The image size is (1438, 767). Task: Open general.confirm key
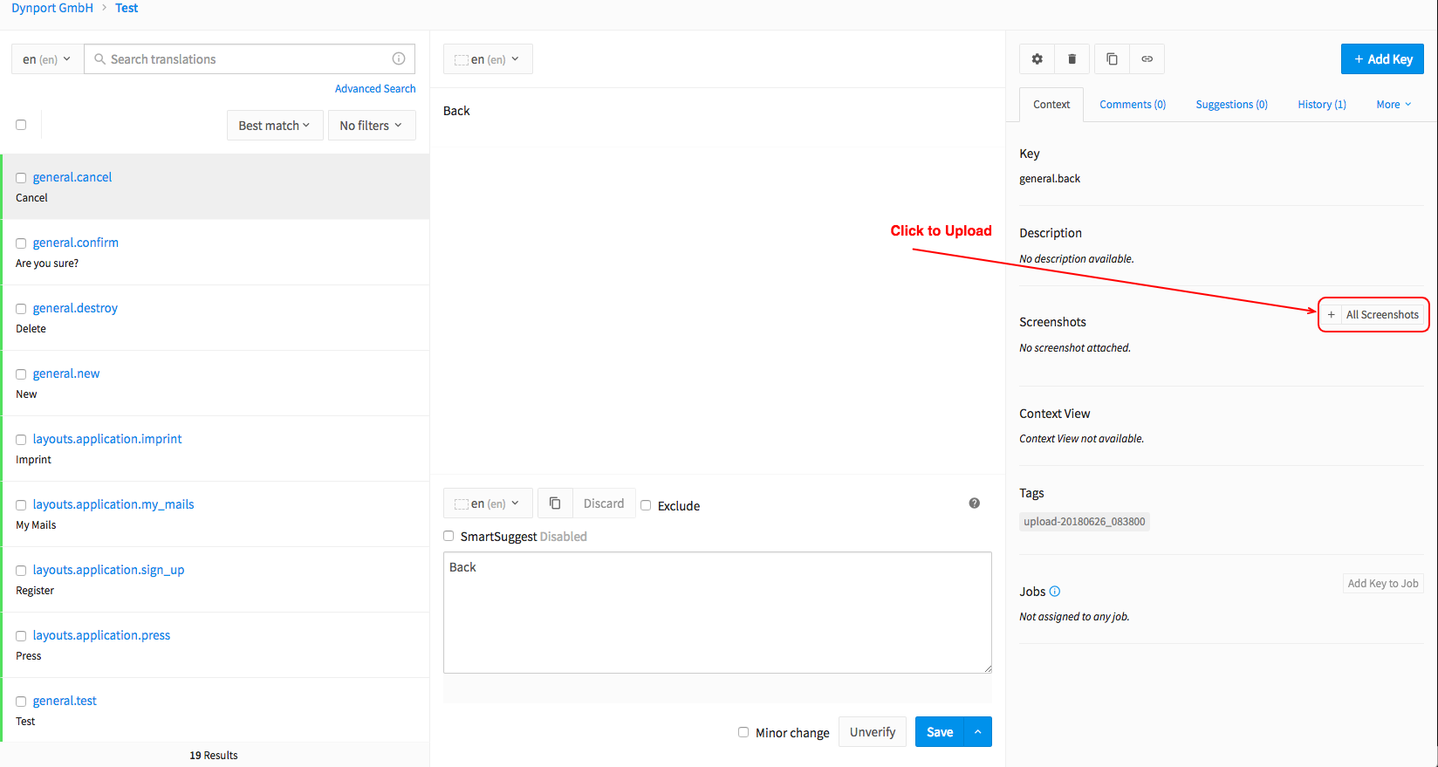click(x=76, y=243)
